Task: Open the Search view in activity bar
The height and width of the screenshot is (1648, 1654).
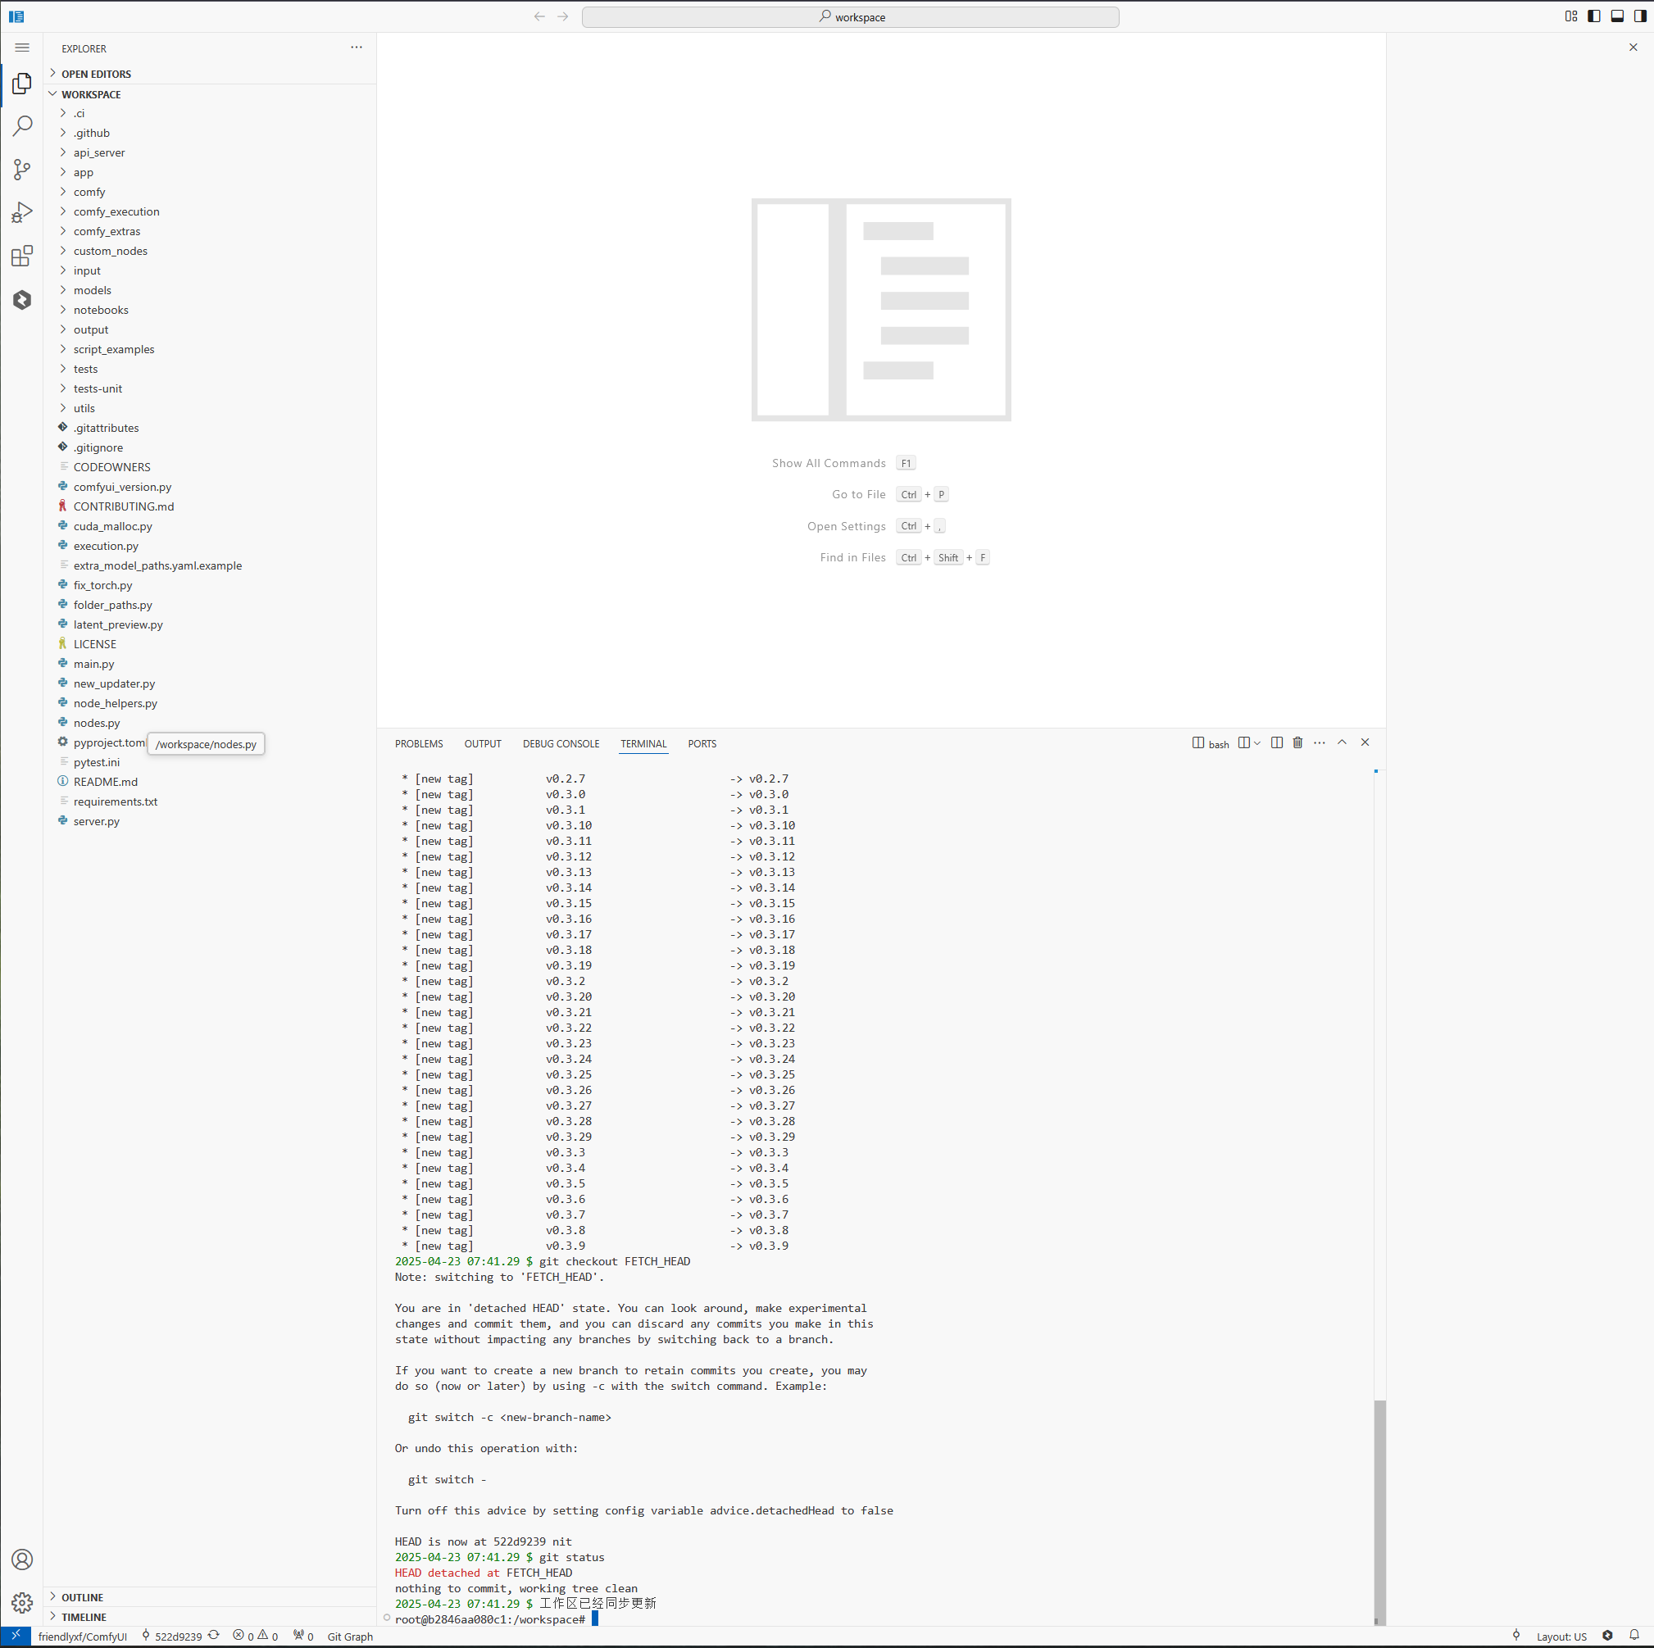Action: 22,126
